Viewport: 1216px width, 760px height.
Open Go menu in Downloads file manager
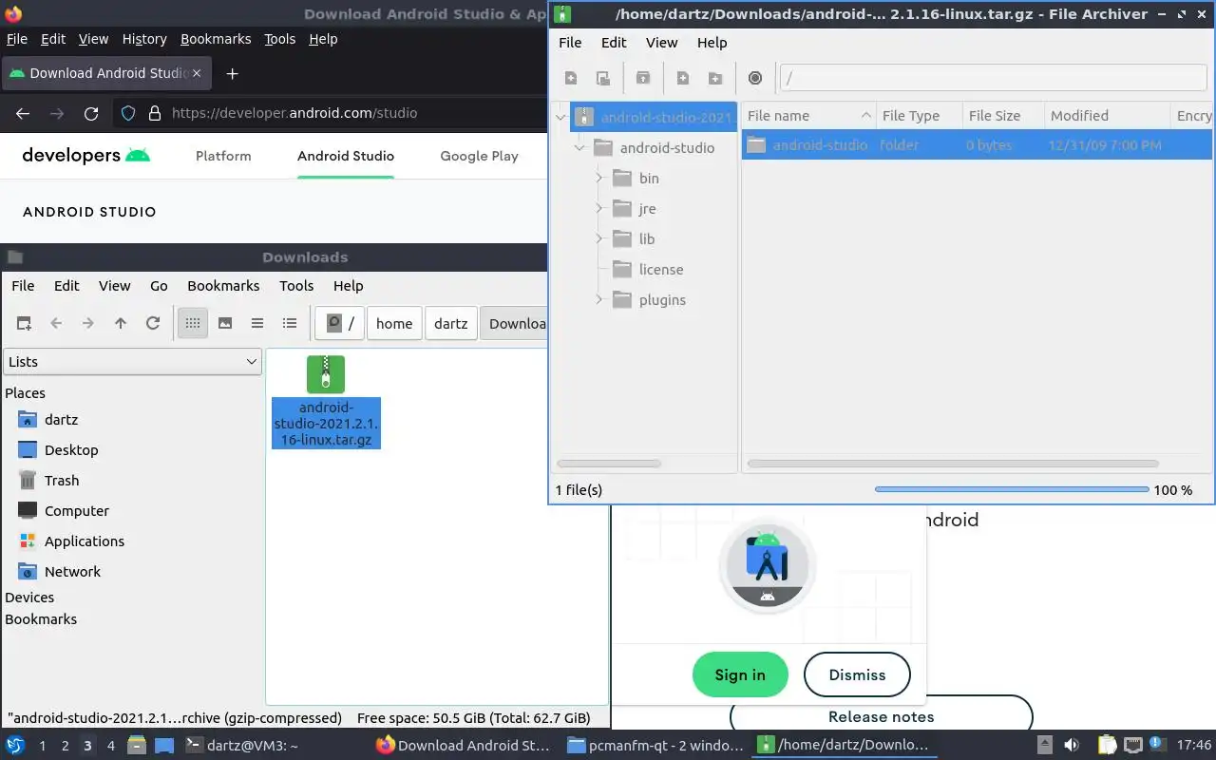coord(159,286)
